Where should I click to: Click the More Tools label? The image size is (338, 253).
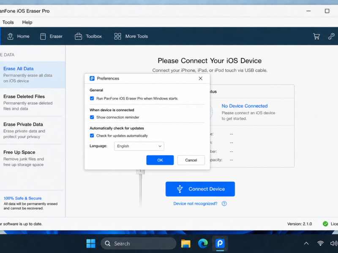pyautogui.click(x=136, y=36)
